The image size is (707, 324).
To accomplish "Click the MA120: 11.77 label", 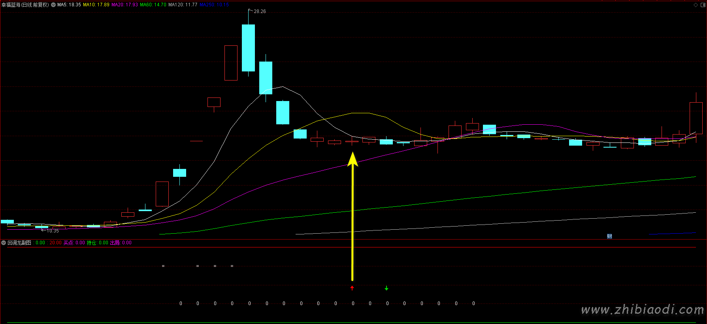I will [183, 5].
